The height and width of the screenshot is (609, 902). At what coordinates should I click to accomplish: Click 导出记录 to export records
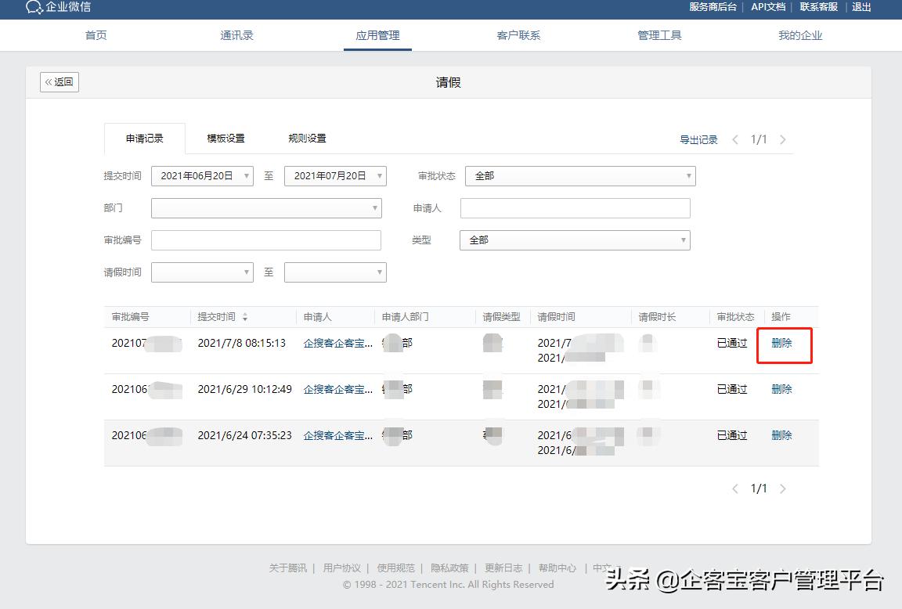[698, 139]
